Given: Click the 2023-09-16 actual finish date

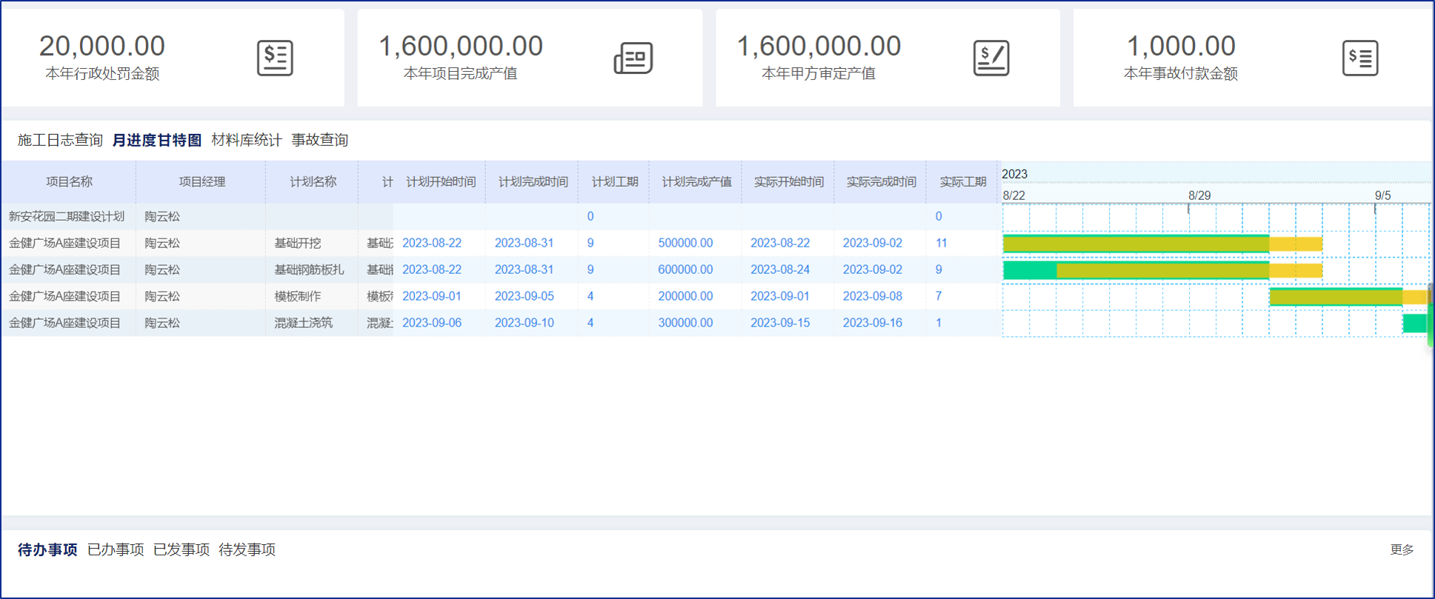Looking at the screenshot, I should 873,323.
